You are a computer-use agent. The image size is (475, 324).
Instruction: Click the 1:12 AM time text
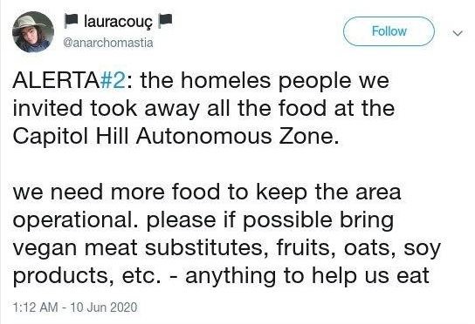point(36,307)
